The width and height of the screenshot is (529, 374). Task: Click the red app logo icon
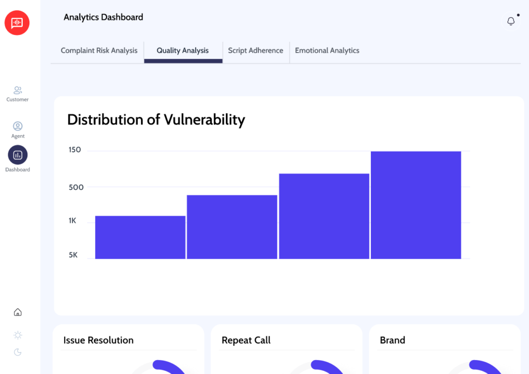pyautogui.click(x=17, y=23)
